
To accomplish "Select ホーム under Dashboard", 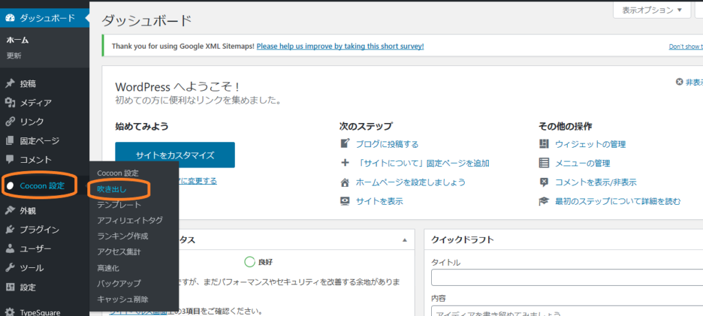I will [x=17, y=41].
